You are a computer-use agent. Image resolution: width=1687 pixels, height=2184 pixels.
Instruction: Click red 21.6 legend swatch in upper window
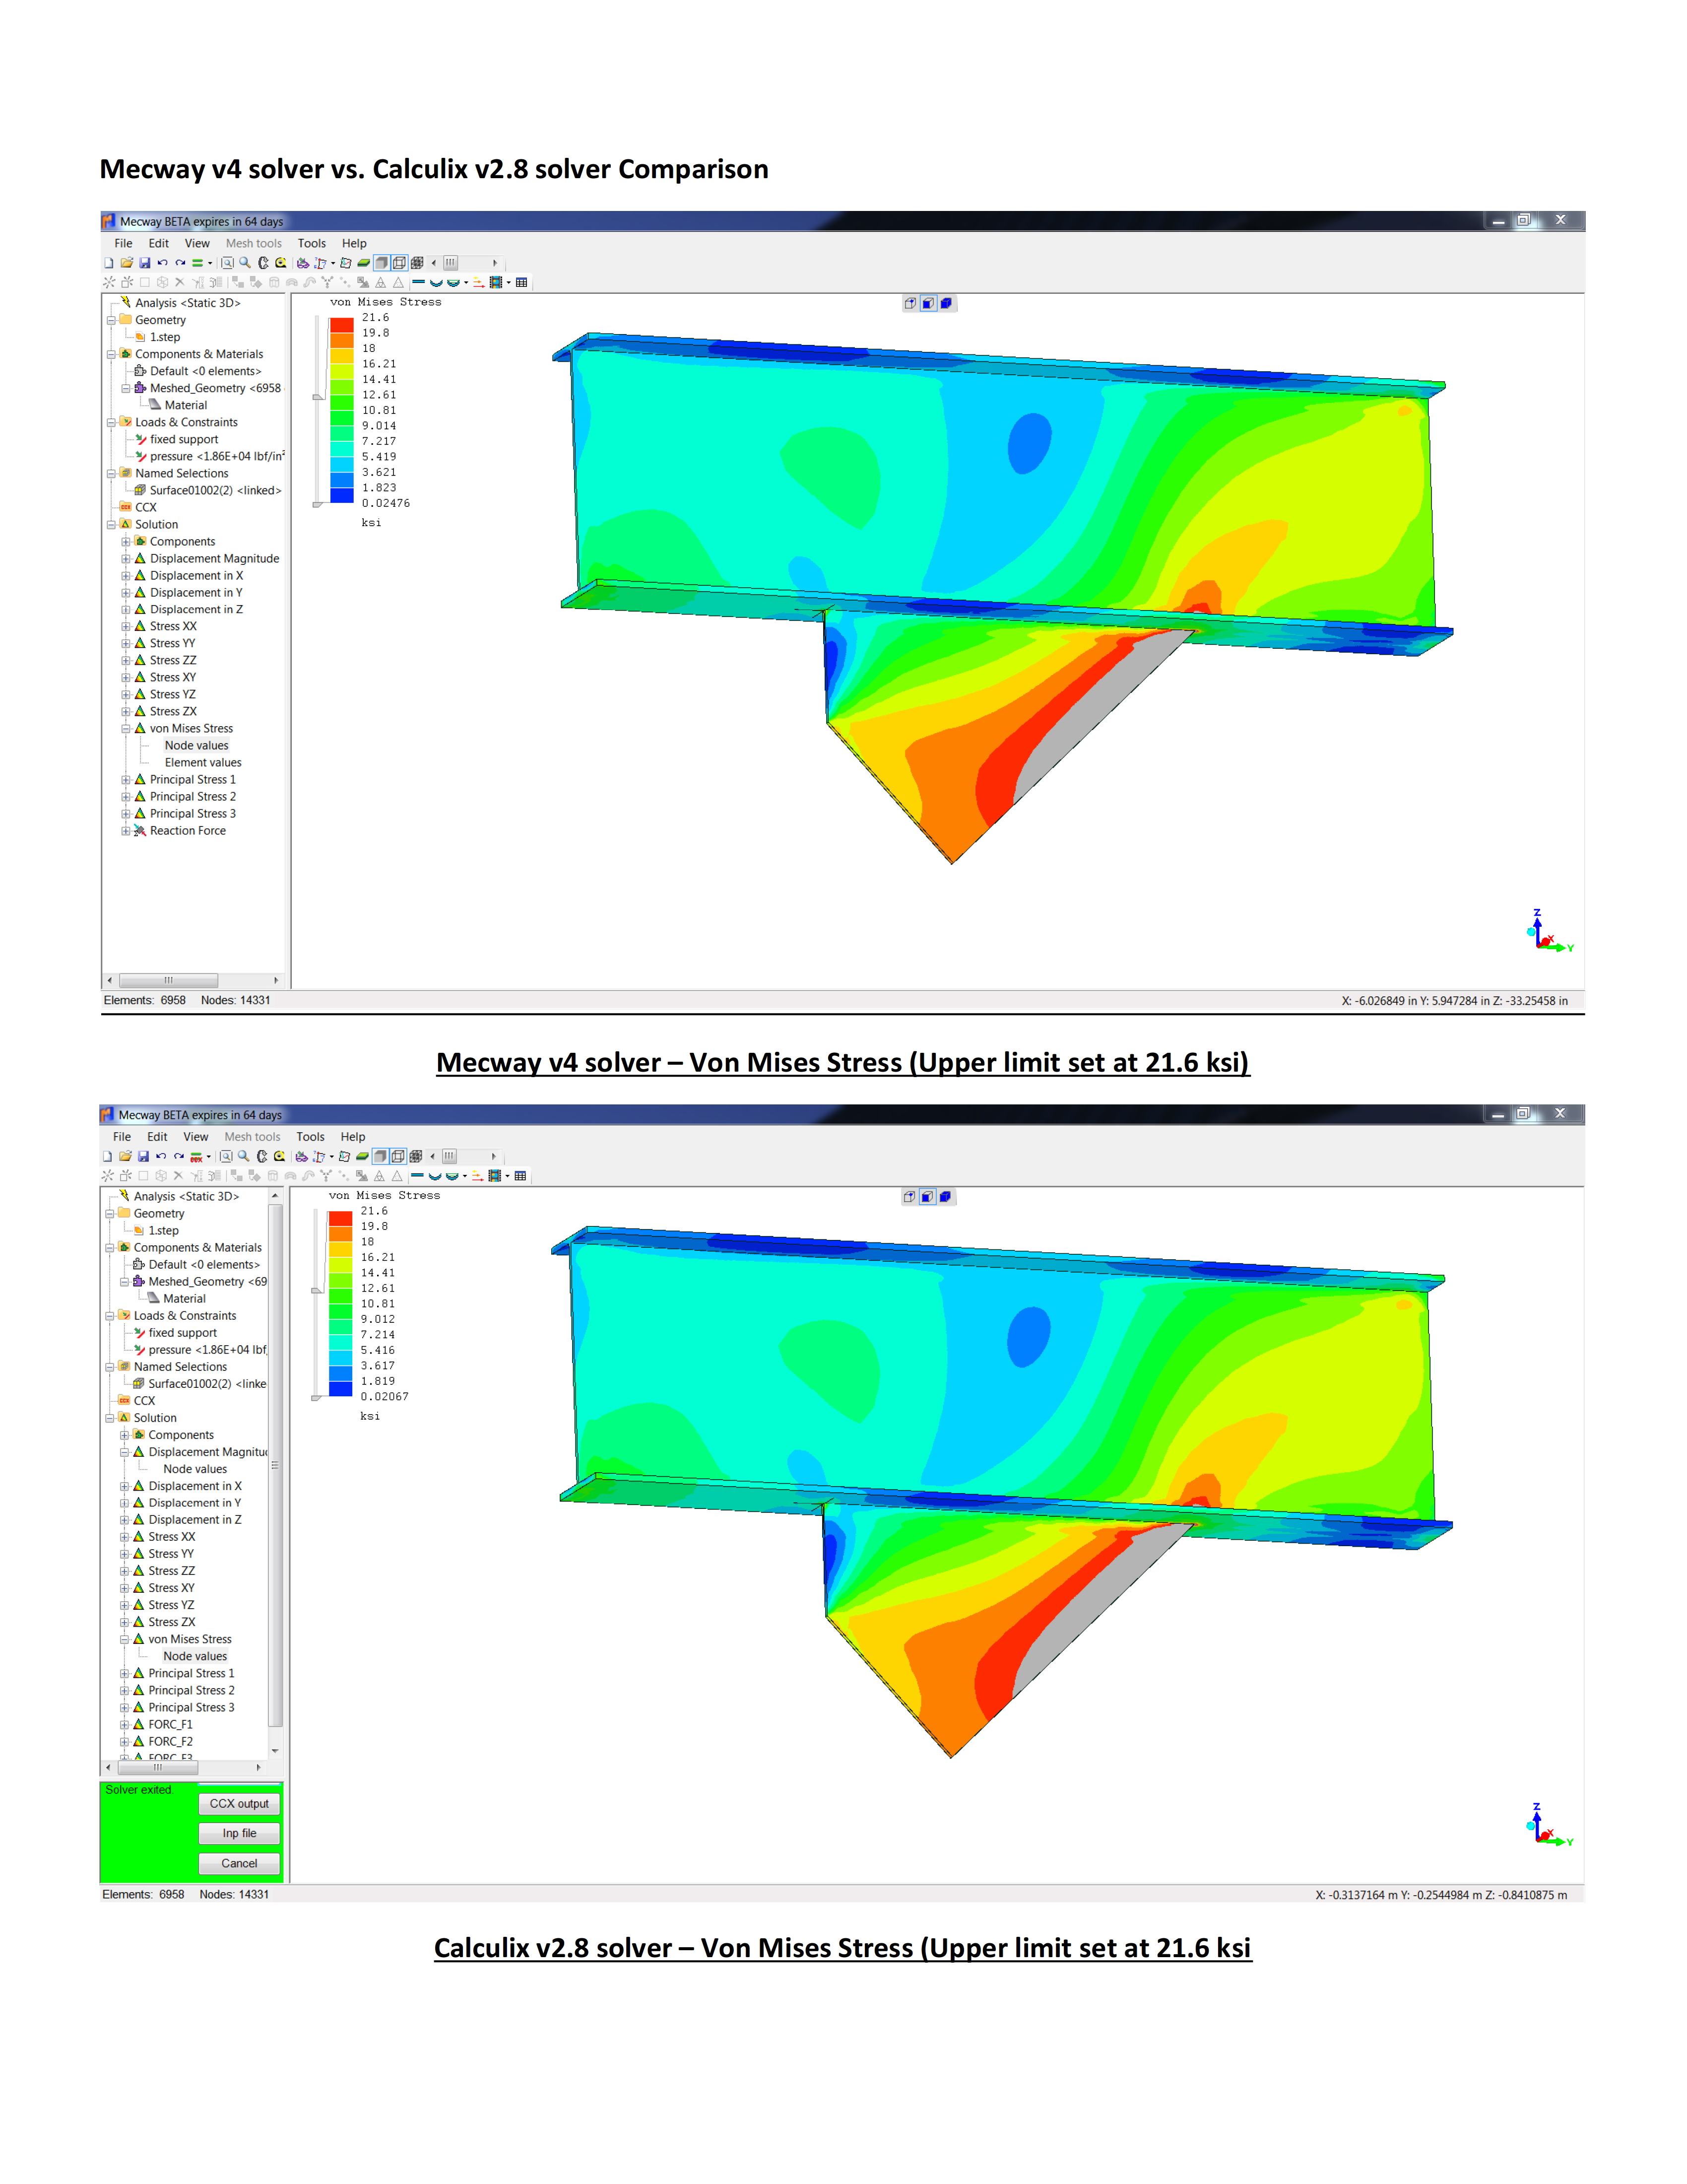342,325
